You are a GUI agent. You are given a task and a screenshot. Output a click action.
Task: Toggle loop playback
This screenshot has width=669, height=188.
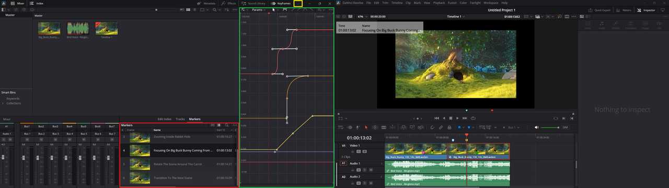tap(473, 118)
